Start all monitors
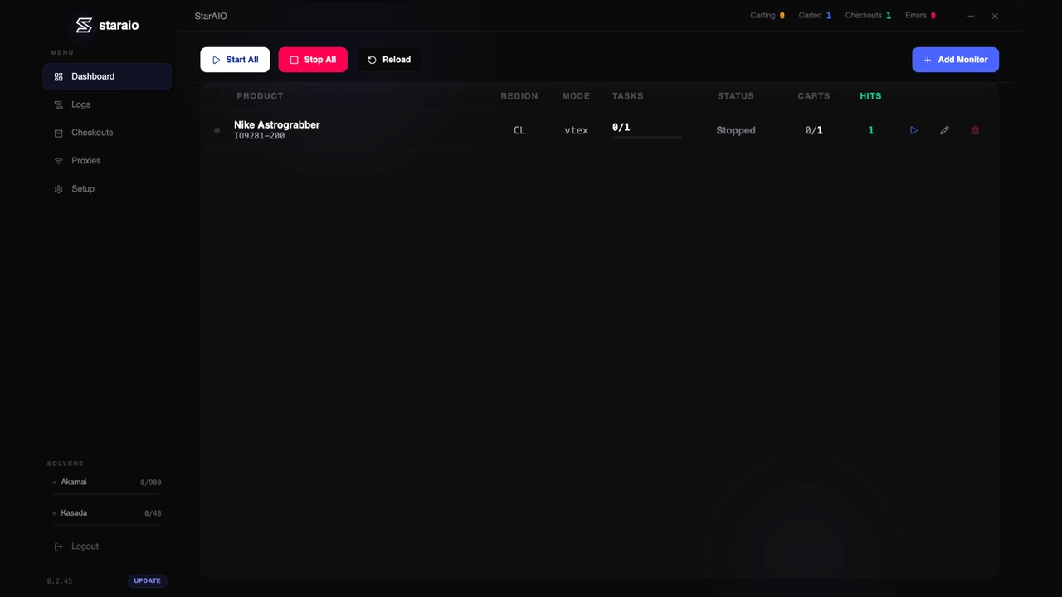Screen dimensions: 1062x597 [235, 60]
